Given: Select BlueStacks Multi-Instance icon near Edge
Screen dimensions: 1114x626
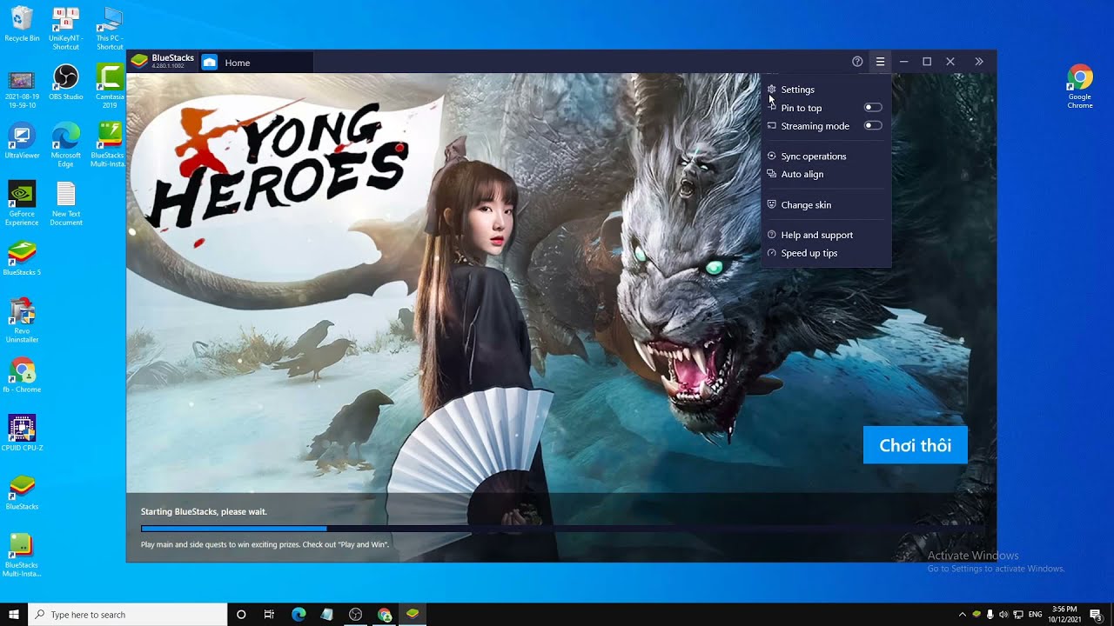Looking at the screenshot, I should click(x=110, y=144).
